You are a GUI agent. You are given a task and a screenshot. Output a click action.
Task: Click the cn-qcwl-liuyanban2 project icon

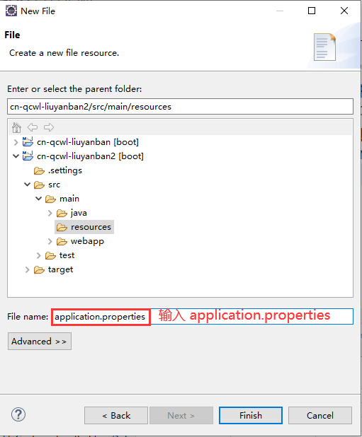(x=28, y=156)
